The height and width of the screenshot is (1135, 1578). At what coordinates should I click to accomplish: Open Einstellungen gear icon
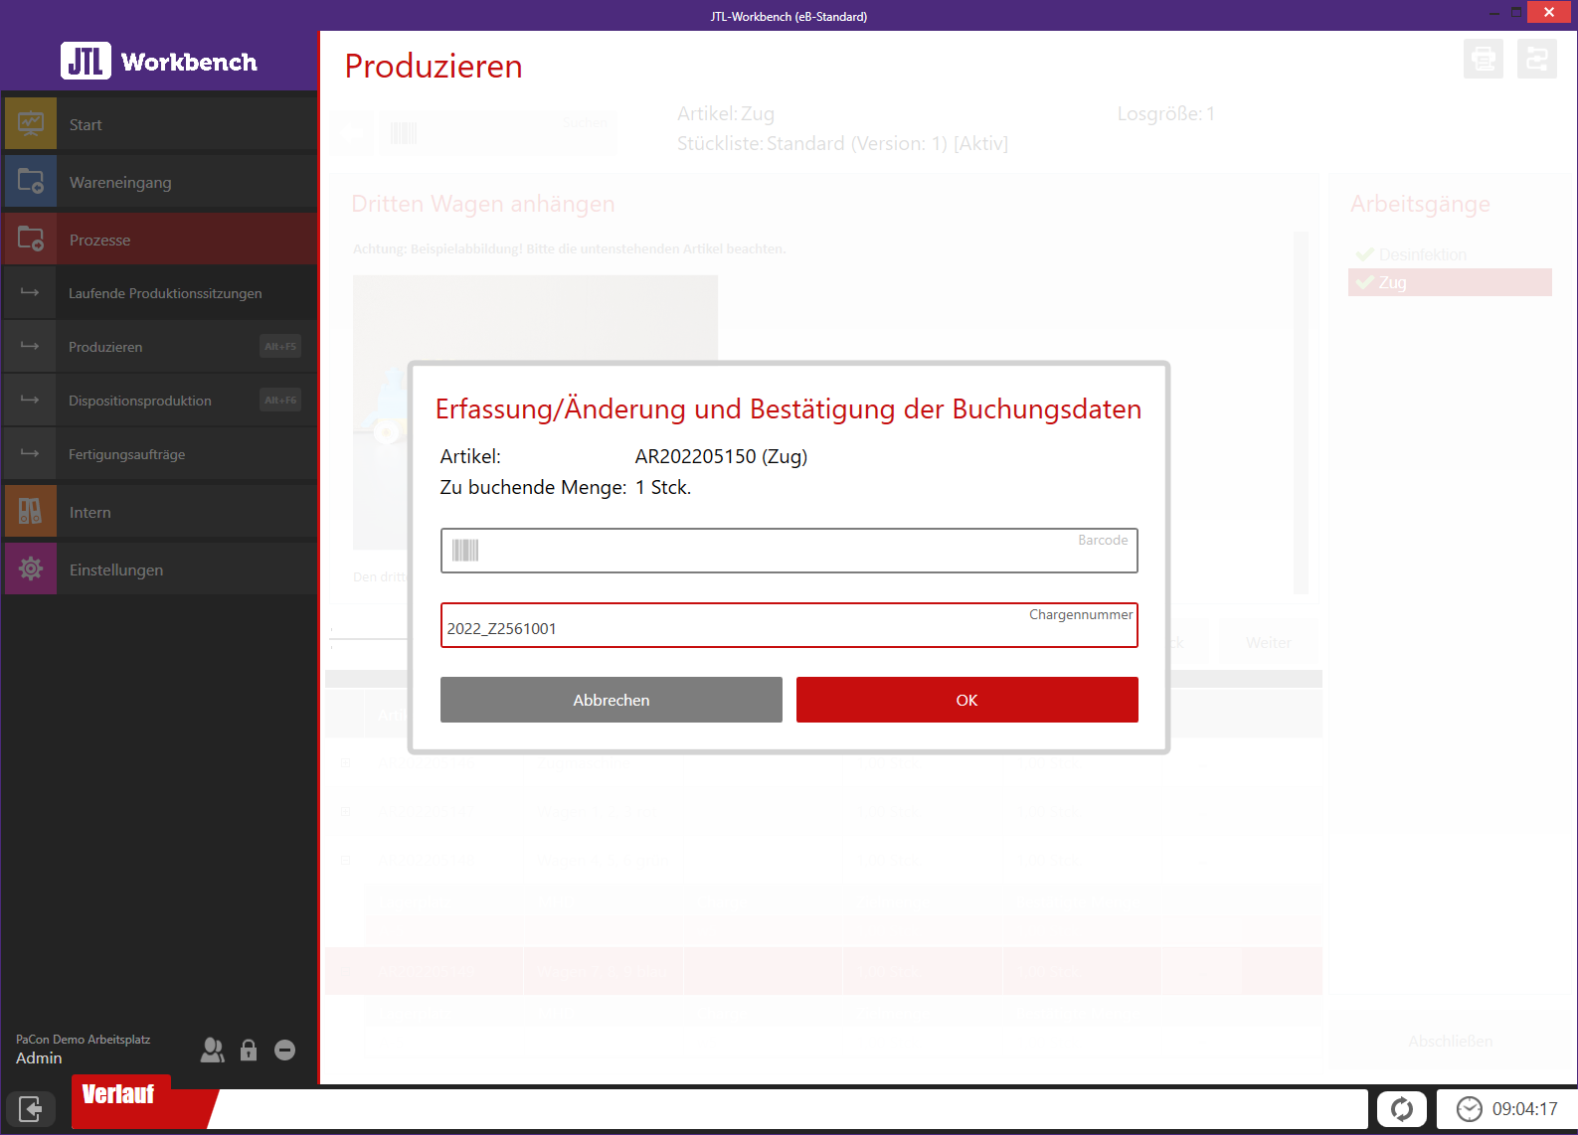click(x=31, y=569)
